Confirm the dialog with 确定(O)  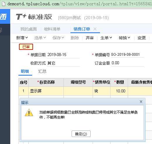(x=81, y=134)
